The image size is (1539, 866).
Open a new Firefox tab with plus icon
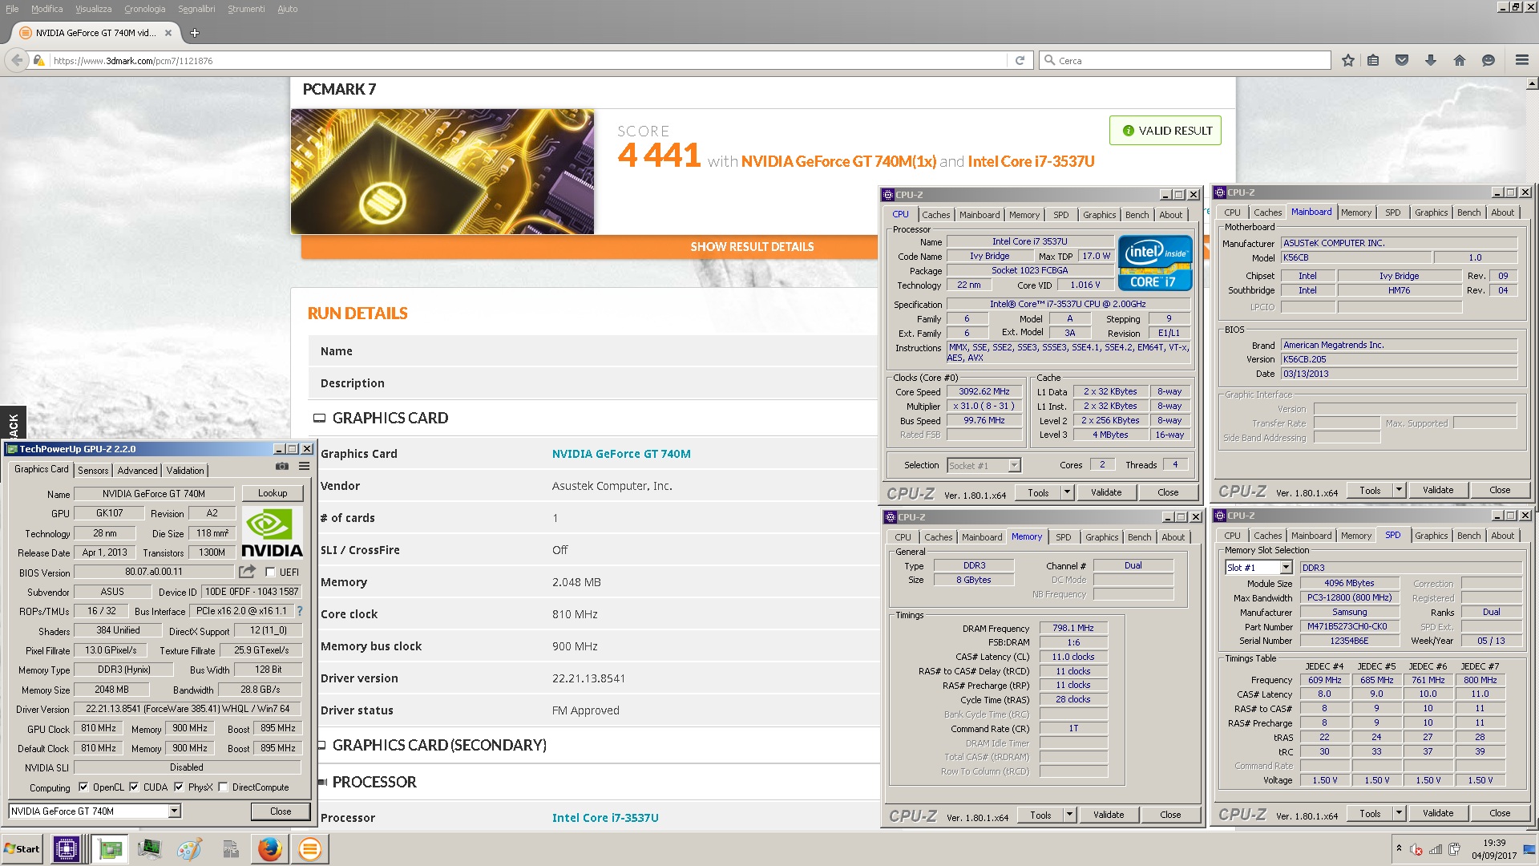pos(195,33)
